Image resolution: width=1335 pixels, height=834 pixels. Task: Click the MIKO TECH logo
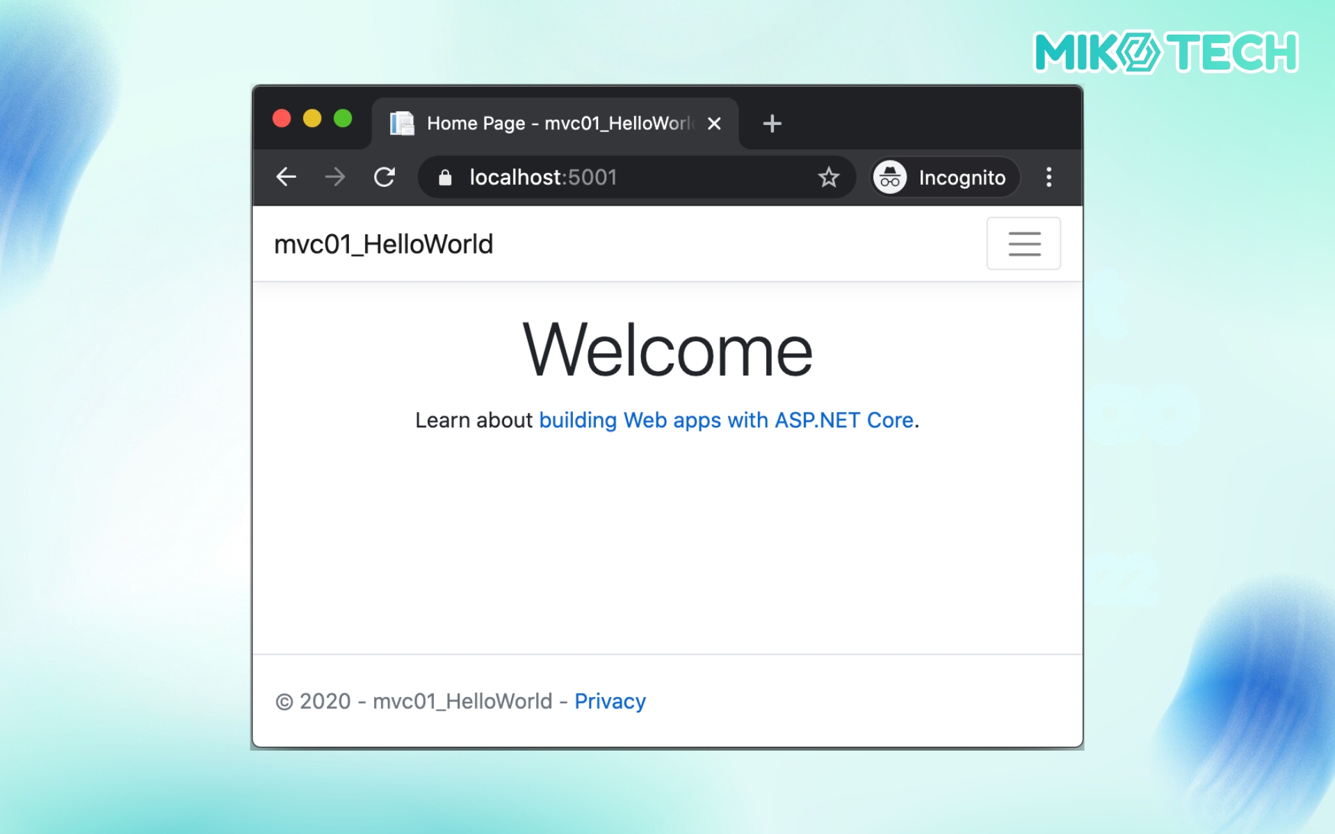point(1166,52)
